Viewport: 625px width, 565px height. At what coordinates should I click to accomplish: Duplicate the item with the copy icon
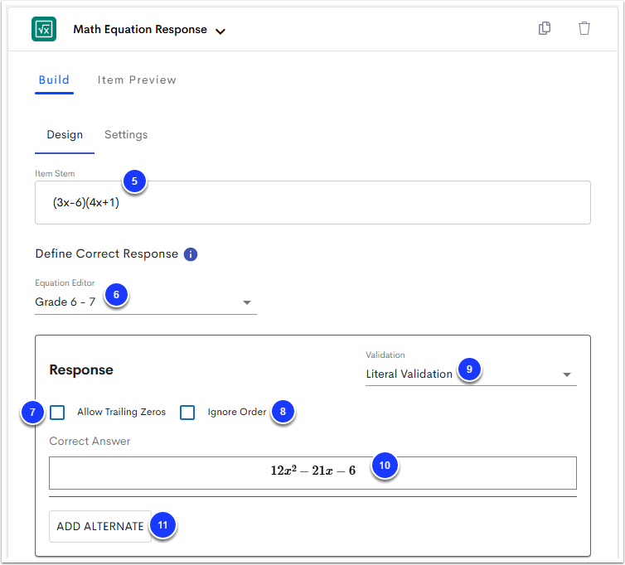pyautogui.click(x=545, y=28)
